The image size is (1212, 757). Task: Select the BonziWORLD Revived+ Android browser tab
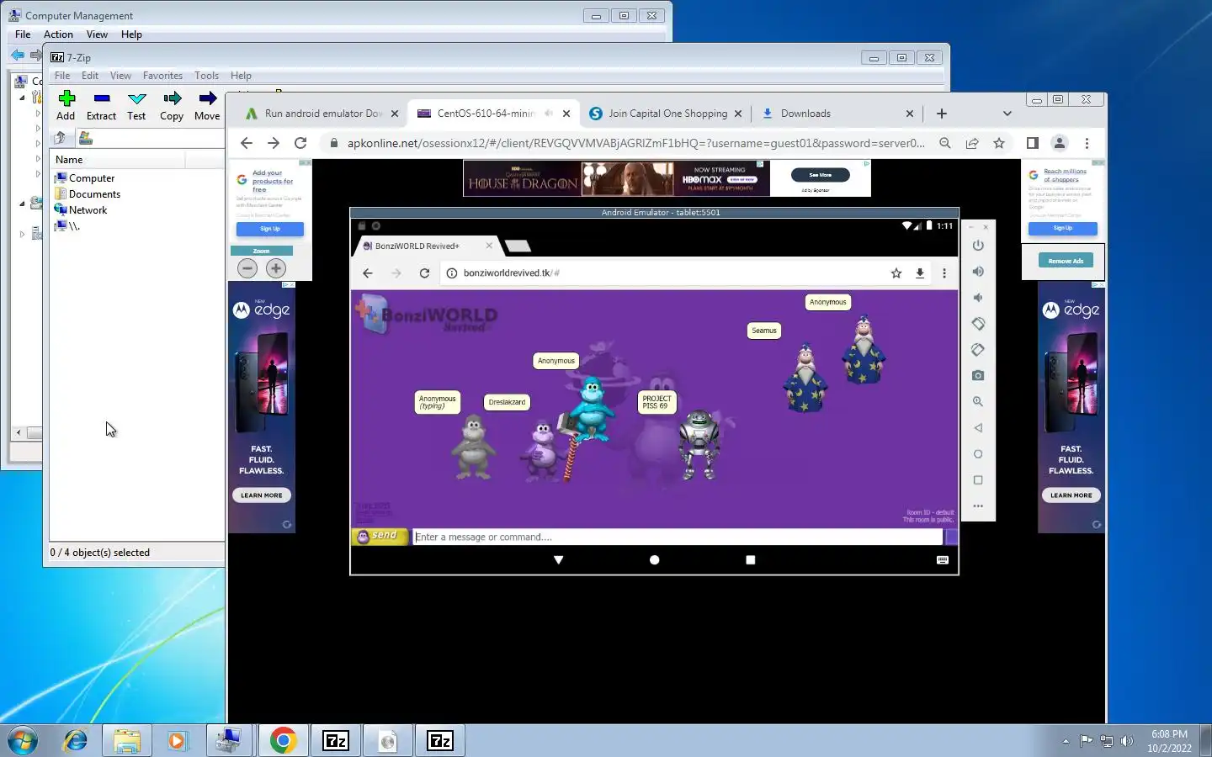[427, 246]
